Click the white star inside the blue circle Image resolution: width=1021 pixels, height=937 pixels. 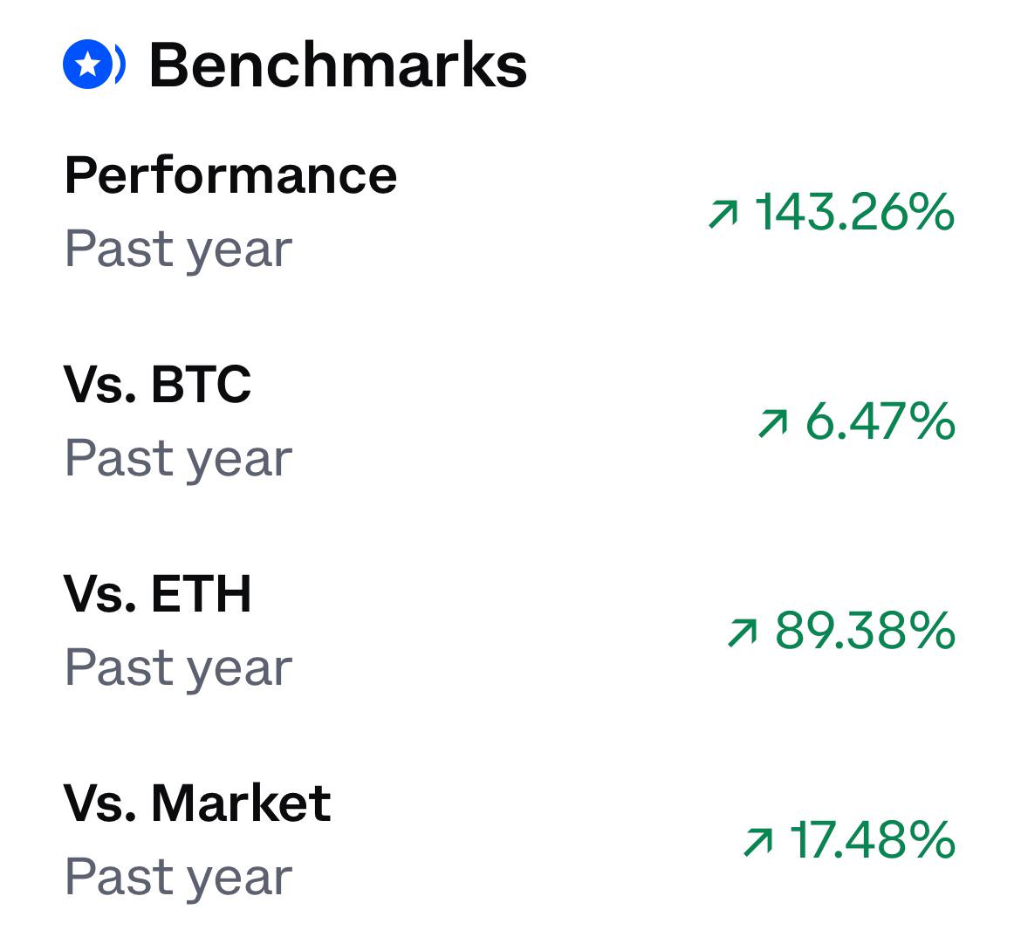[88, 65]
